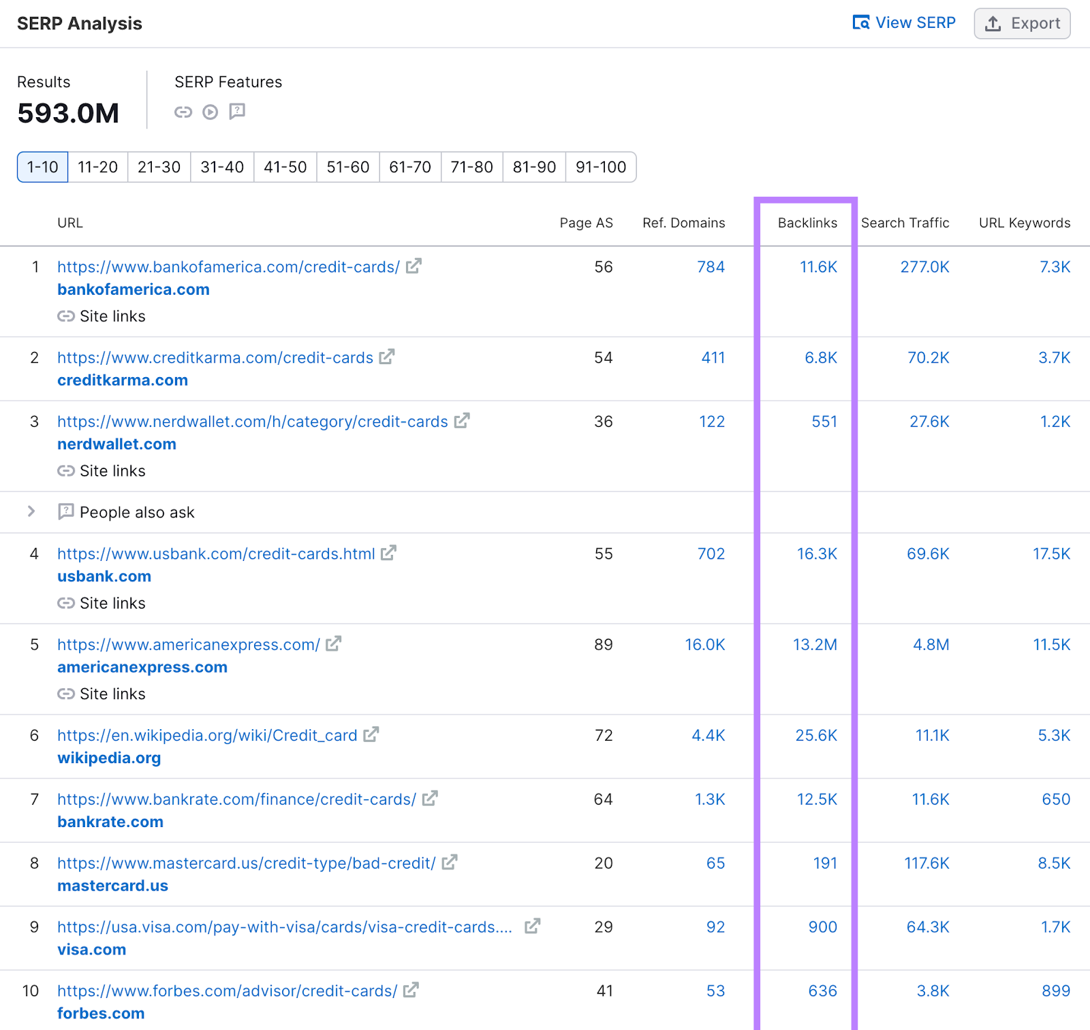Click backlinks value 11.6K for bankofamerica
The width and height of the screenshot is (1090, 1030).
click(x=818, y=267)
